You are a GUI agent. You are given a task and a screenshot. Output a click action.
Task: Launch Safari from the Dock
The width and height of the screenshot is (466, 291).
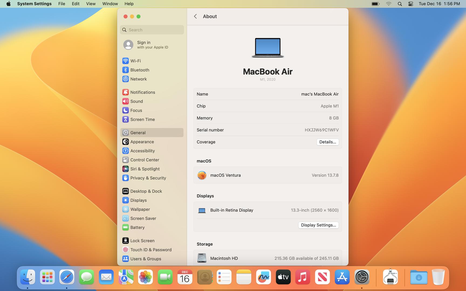point(67,277)
